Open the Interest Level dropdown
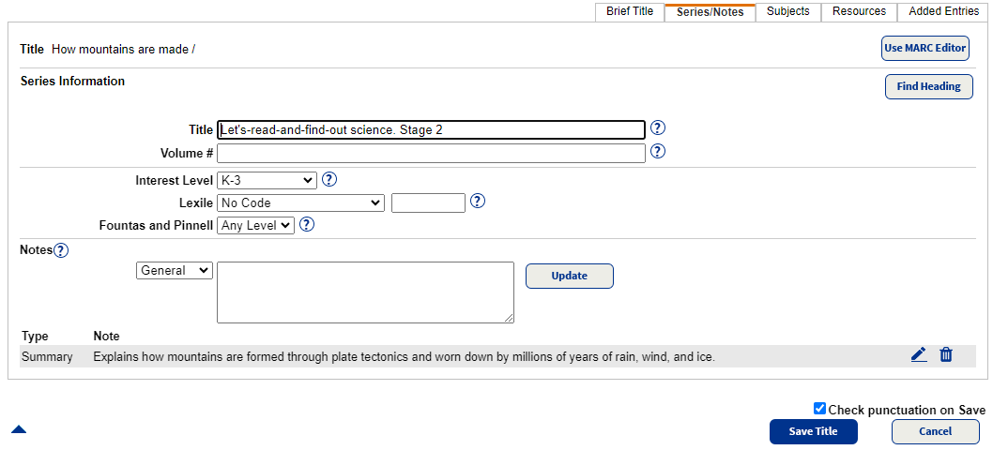This screenshot has width=993, height=450. pos(267,180)
